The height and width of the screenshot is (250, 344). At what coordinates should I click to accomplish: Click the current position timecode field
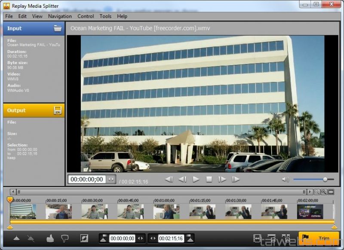[87, 180]
